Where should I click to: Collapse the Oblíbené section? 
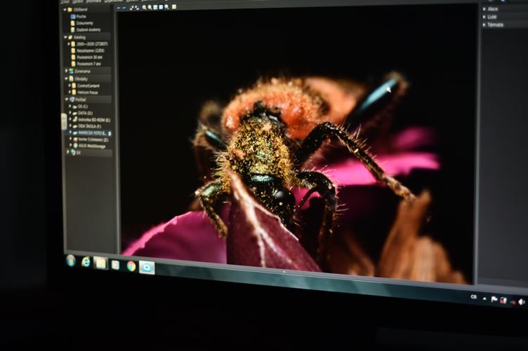pos(65,9)
